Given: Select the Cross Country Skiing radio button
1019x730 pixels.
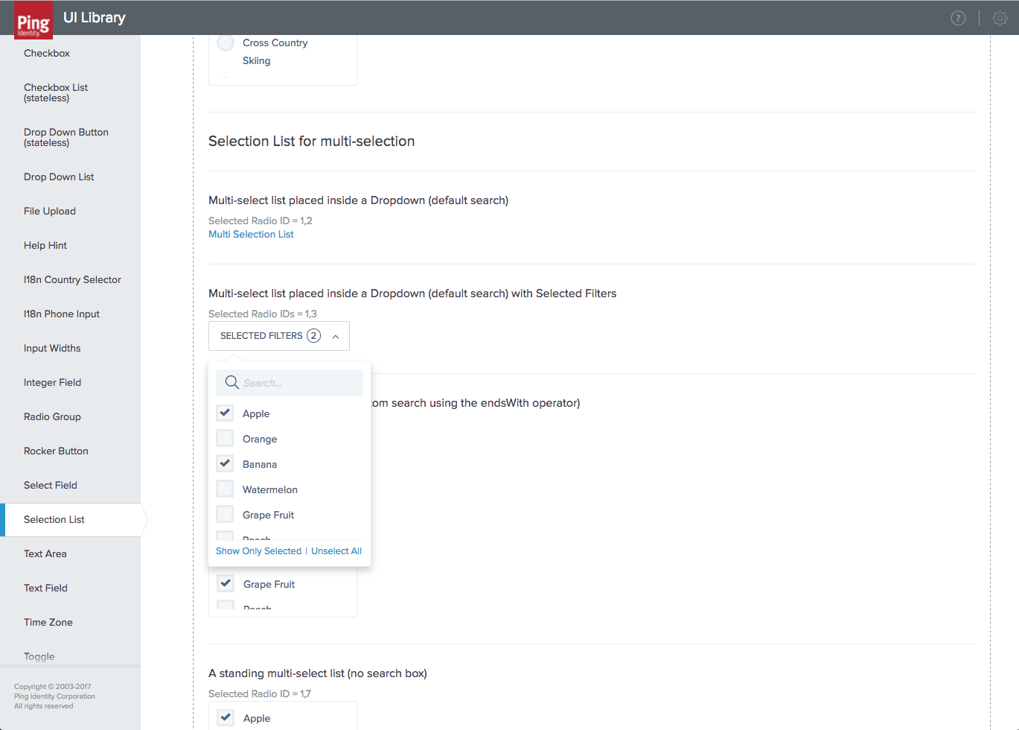Looking at the screenshot, I should [226, 43].
